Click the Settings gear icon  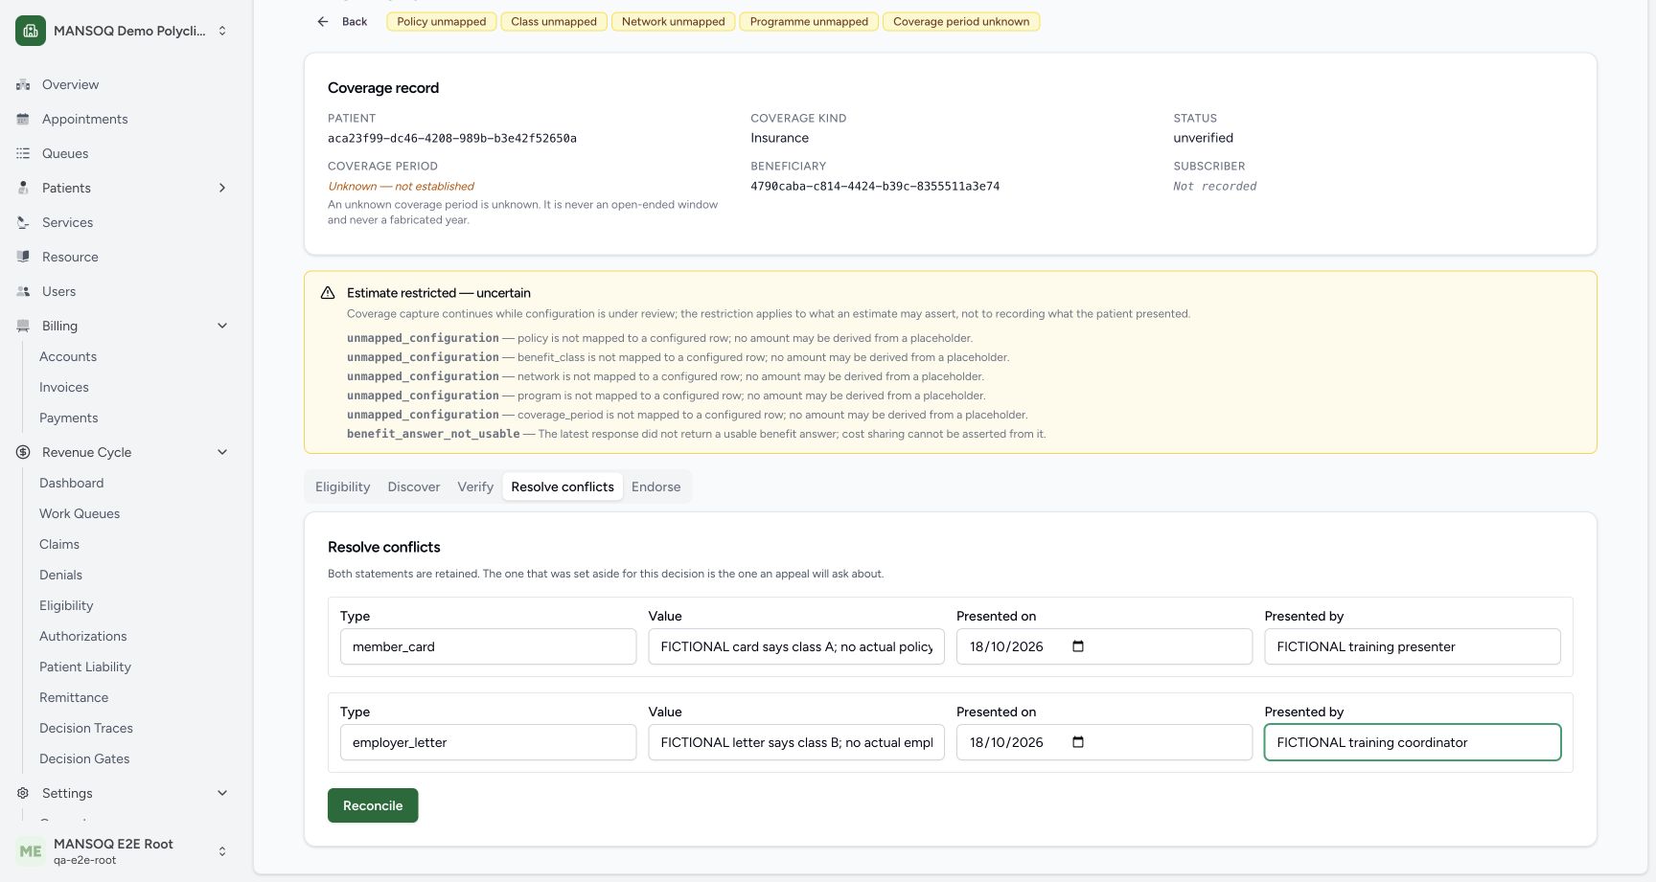(23, 793)
